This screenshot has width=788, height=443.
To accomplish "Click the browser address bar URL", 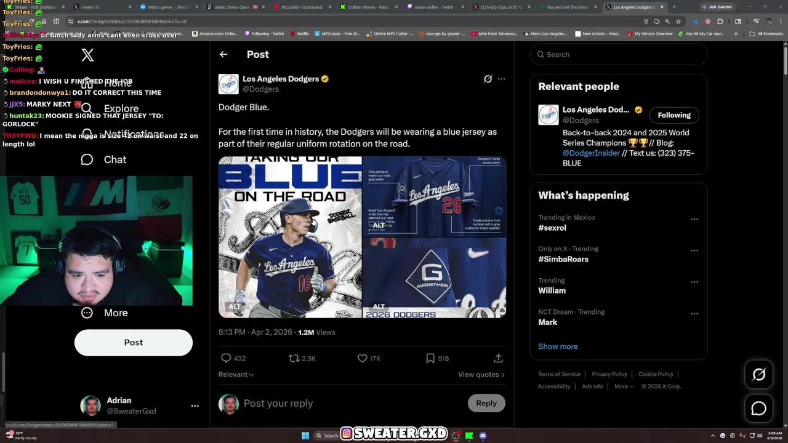I will tap(132, 21).
